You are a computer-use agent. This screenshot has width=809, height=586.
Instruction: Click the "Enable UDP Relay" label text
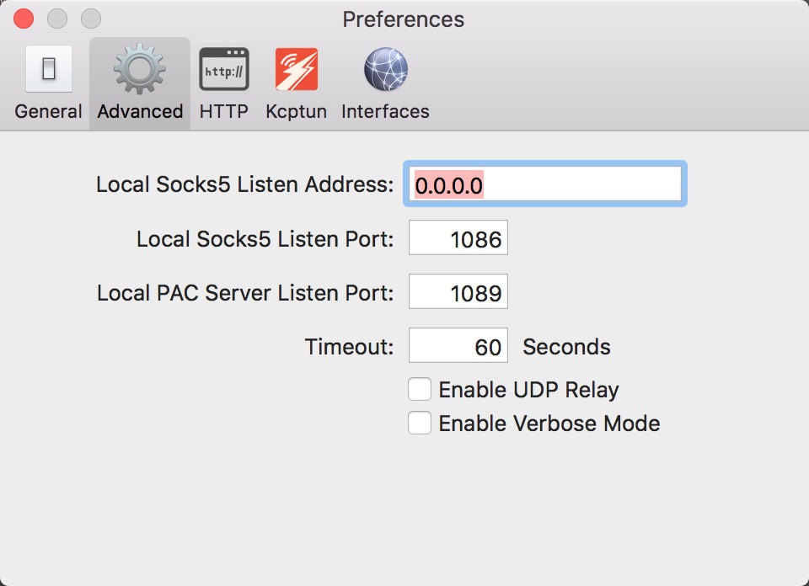click(x=528, y=390)
